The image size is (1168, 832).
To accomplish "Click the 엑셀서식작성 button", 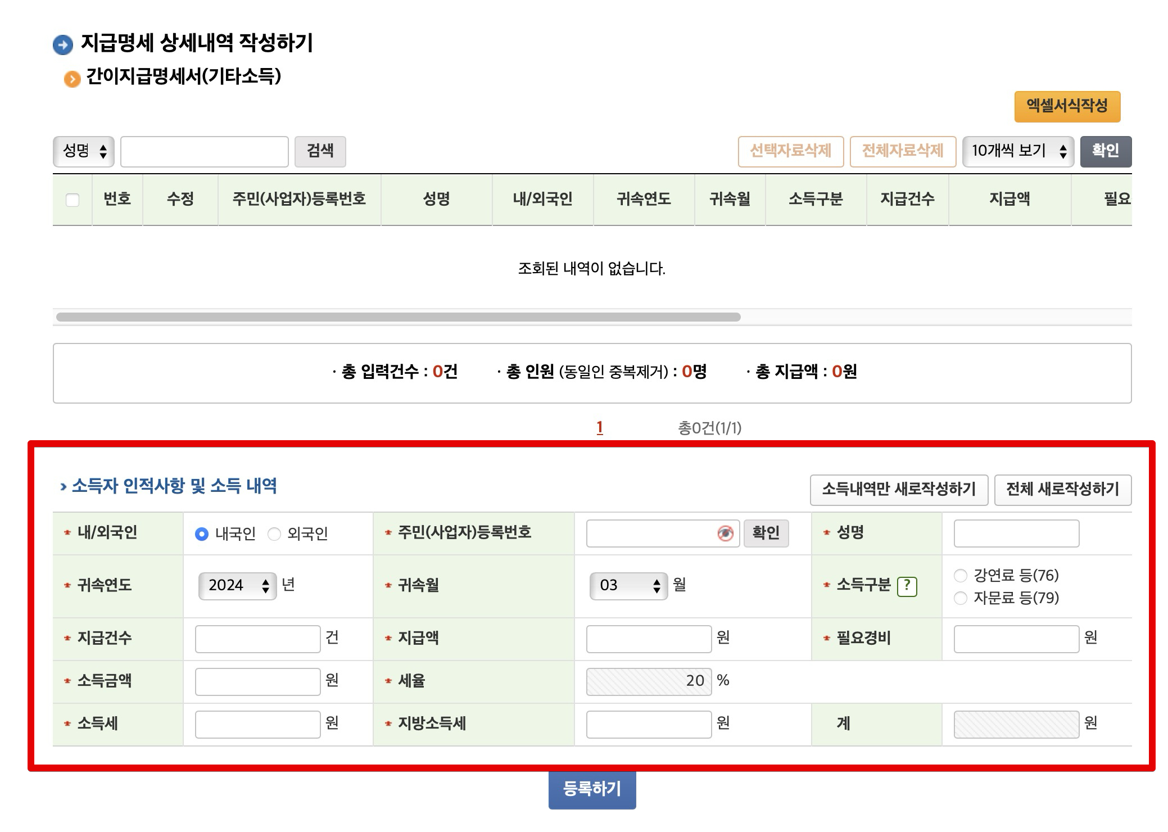I will (x=1066, y=106).
